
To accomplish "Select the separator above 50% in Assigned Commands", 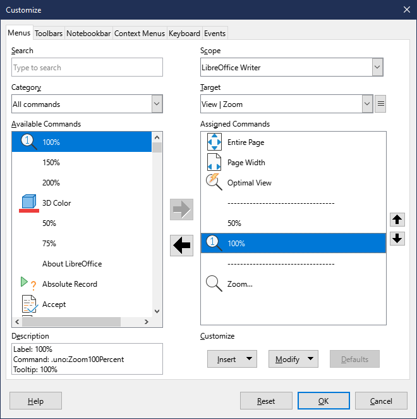I will tap(293, 203).
